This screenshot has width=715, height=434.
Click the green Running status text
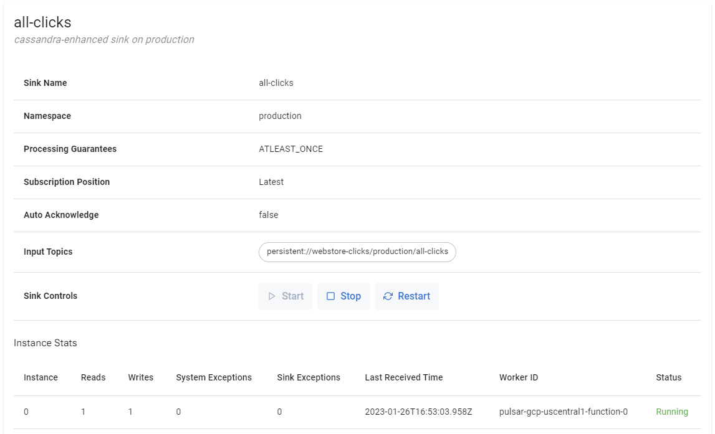[x=671, y=412]
